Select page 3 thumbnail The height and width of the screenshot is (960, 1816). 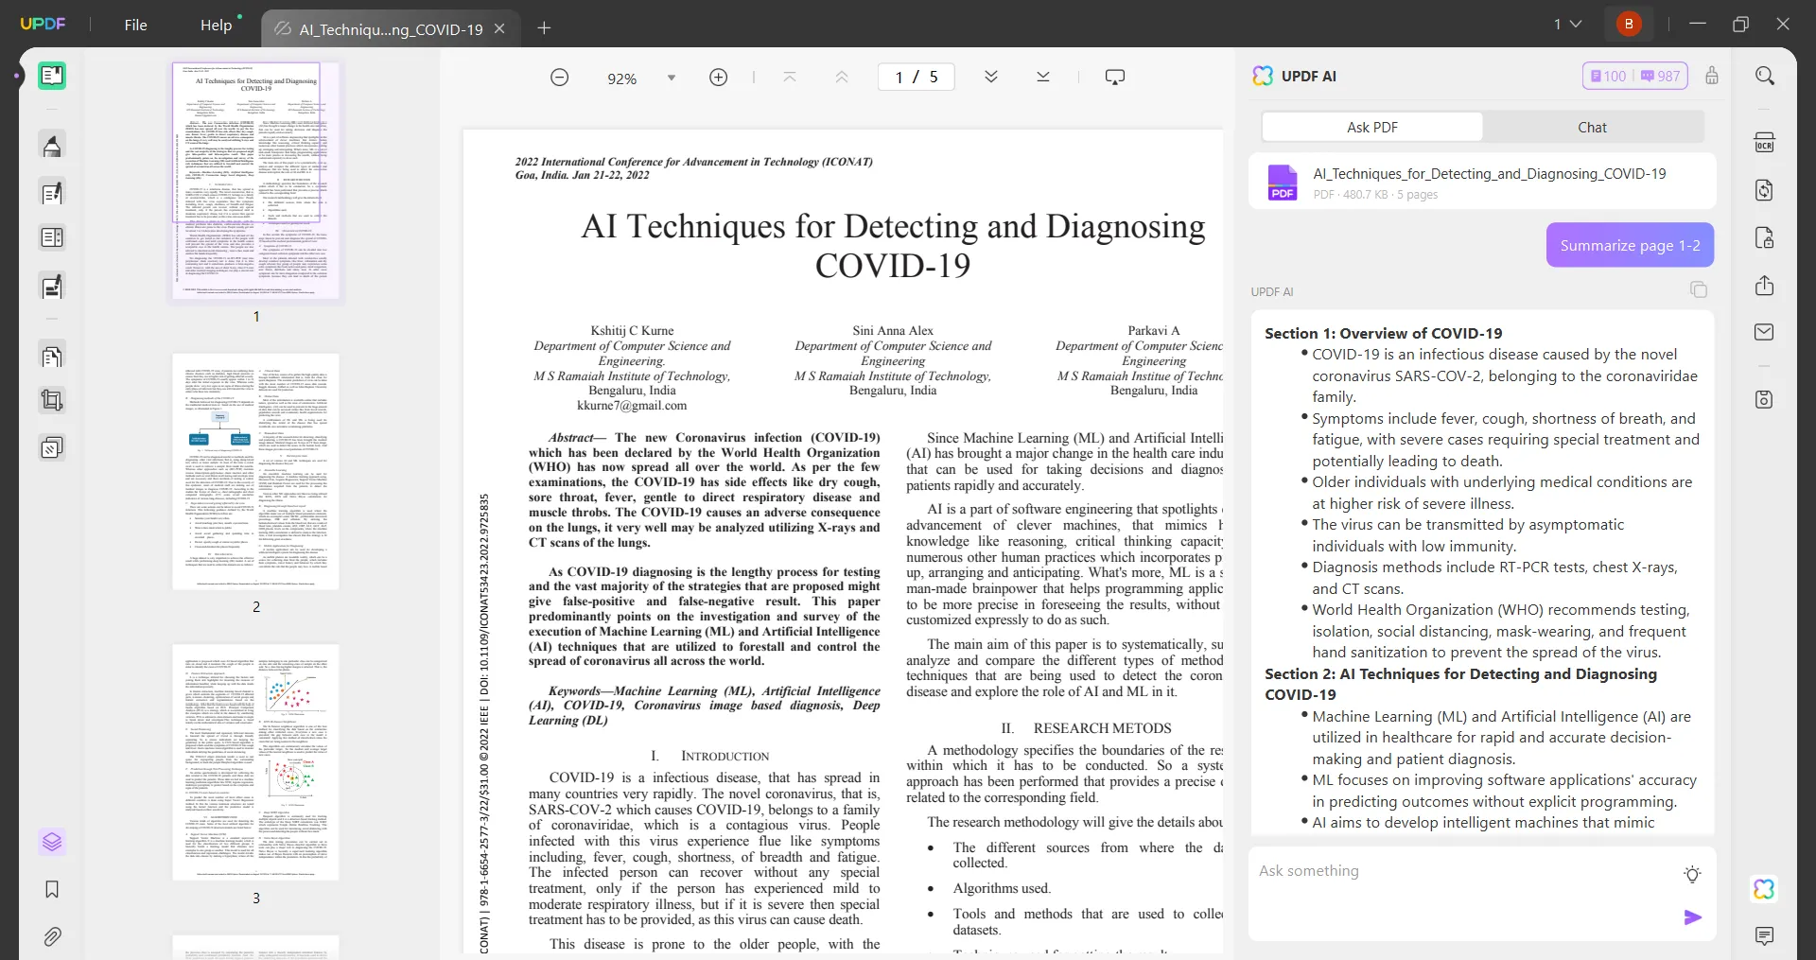255,762
